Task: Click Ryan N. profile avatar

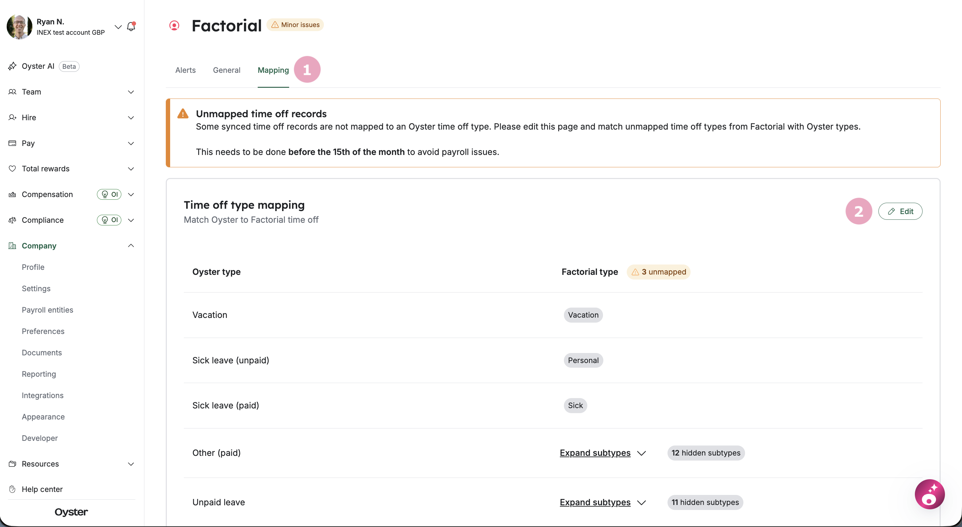Action: coord(19,27)
